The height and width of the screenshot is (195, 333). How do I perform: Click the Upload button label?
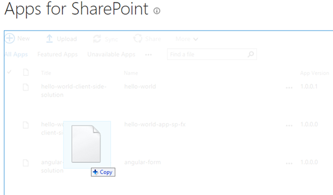[67, 39]
